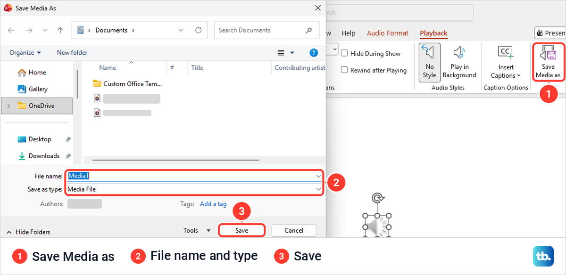
Task: Open the Tools dropdown
Action: coord(197,230)
